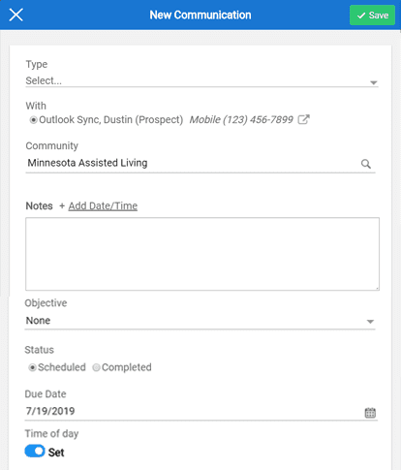401x470 pixels.
Task: Select the Scheduled status radio button
Action: [x=32, y=367]
